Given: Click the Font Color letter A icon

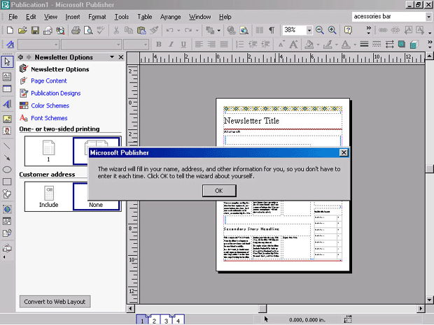Looking at the screenshot, I should coord(346,44).
